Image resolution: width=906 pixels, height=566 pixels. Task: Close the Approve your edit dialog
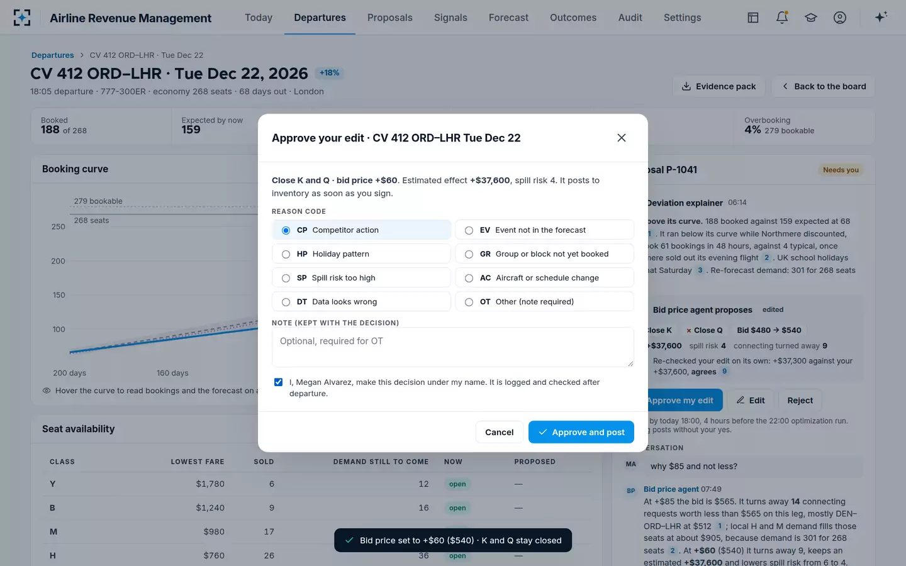622,138
